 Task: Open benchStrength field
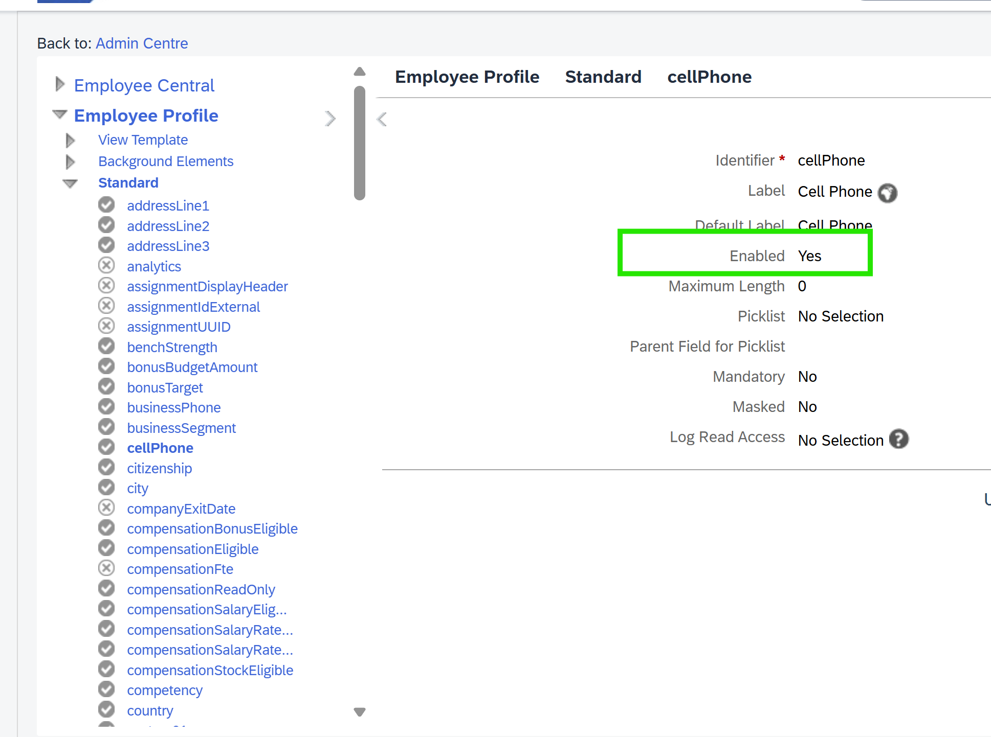[x=172, y=347]
